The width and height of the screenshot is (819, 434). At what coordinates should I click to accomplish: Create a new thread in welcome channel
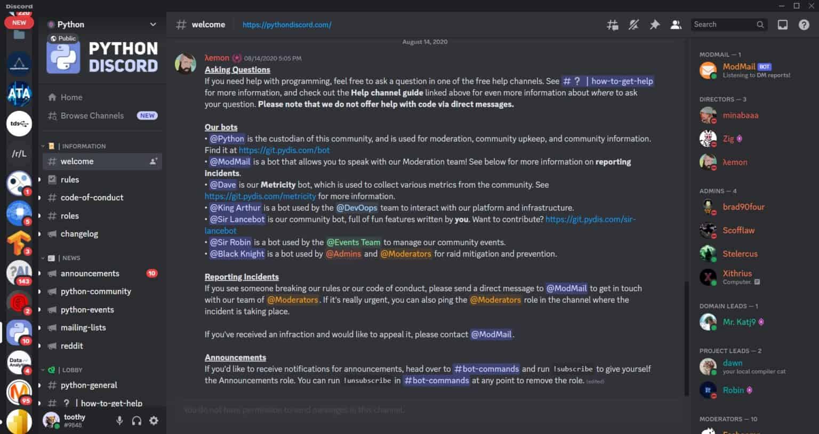coord(612,25)
